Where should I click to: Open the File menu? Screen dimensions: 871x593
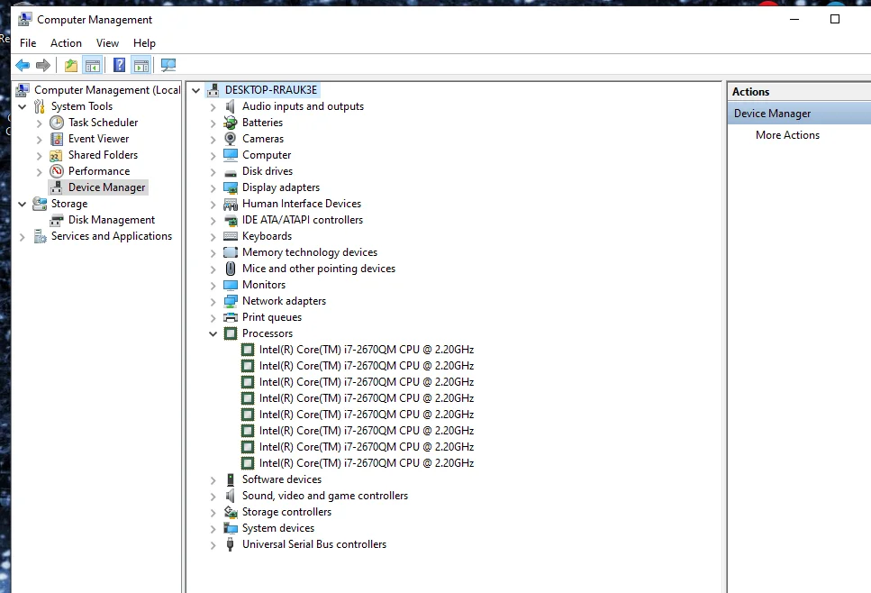point(28,42)
